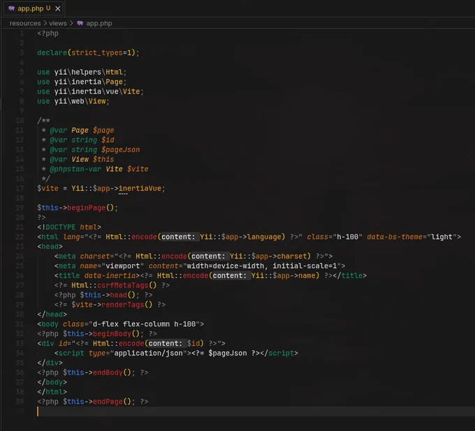Screen dimensions: 475x431
Task: Click the 'use yii\inertia\vue\Vite;' import
Action: point(90,92)
